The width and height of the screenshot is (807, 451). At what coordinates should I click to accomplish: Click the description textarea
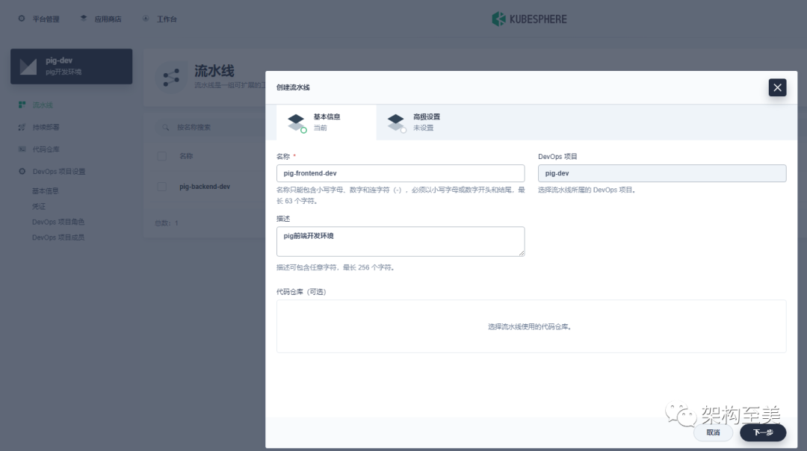tap(401, 241)
